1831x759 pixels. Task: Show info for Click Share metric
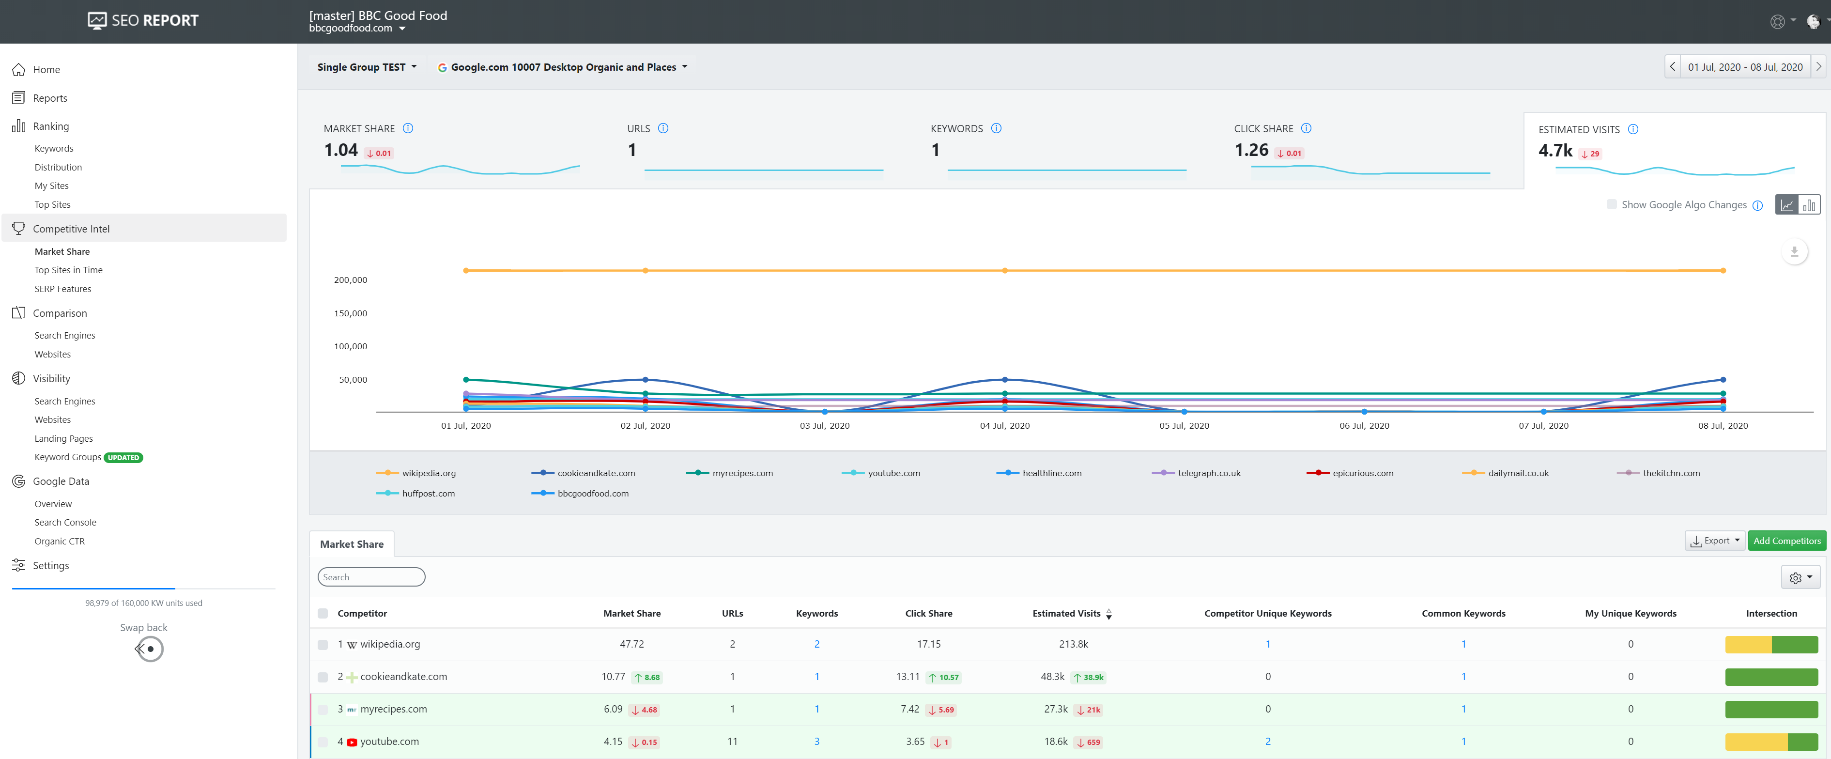[1307, 129]
